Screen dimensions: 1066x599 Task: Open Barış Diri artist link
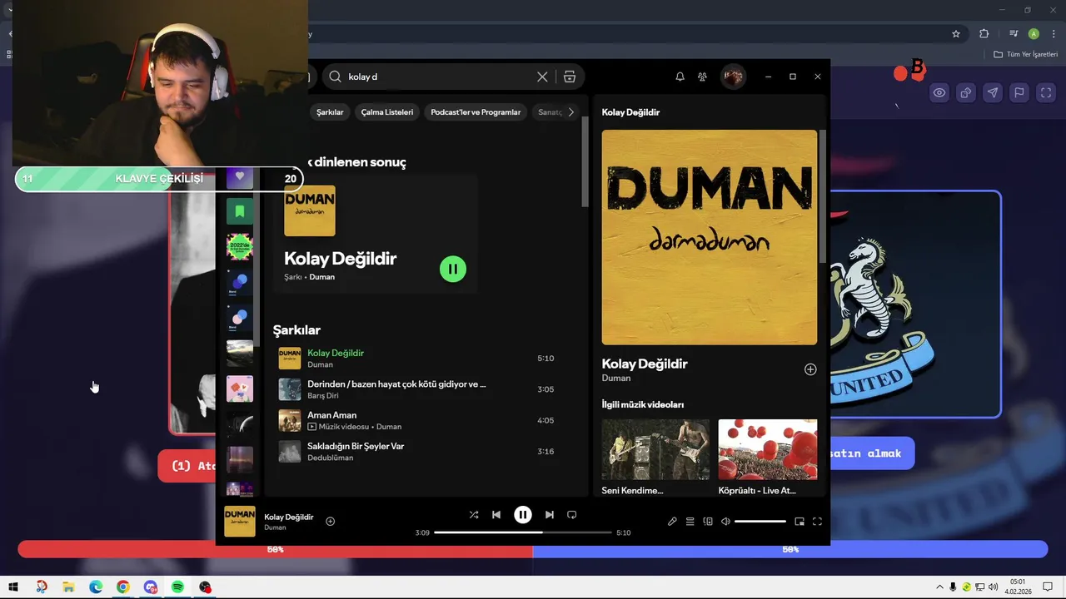tap(323, 395)
